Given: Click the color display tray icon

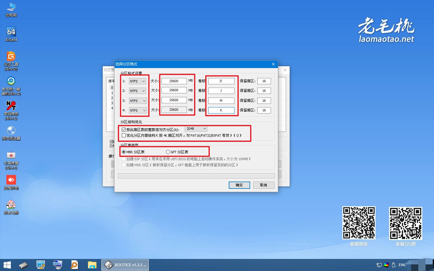Looking at the screenshot, I should [386, 265].
